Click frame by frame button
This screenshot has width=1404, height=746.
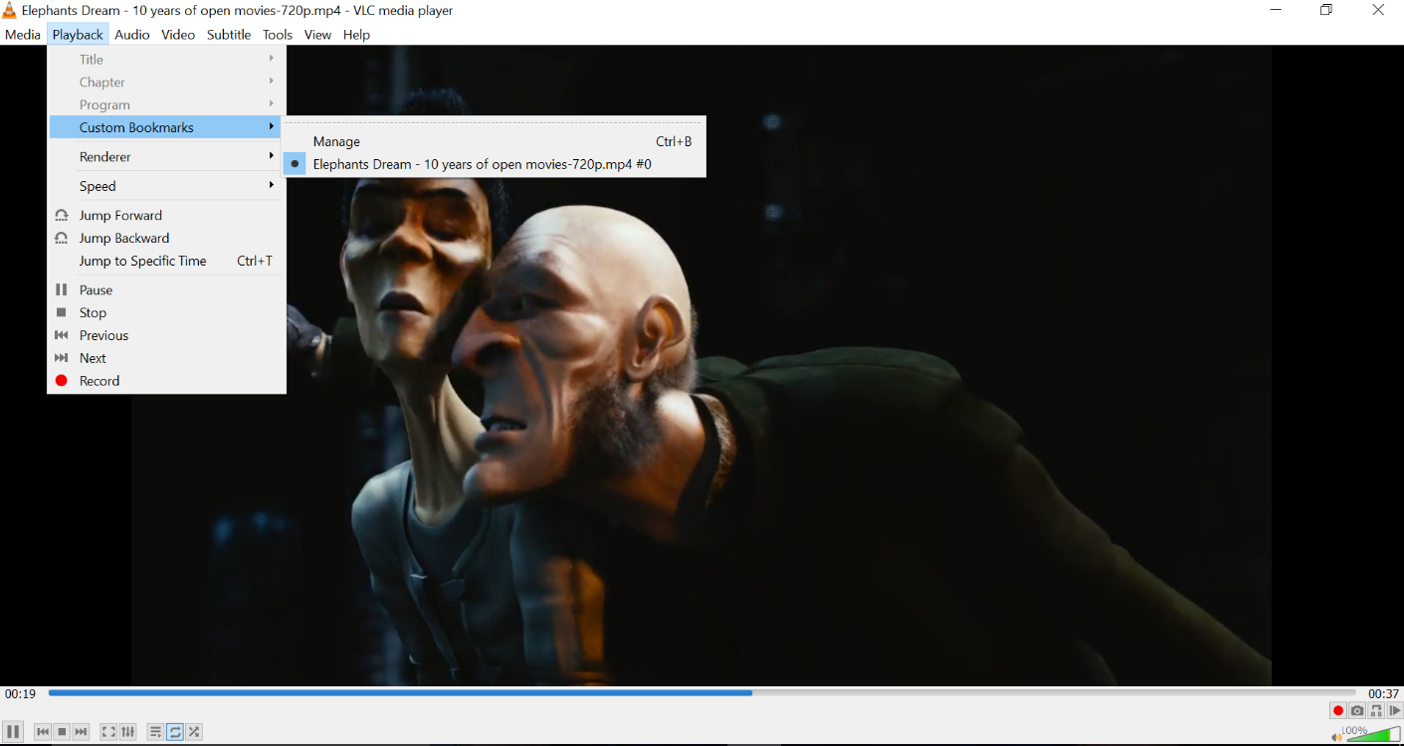click(1395, 710)
